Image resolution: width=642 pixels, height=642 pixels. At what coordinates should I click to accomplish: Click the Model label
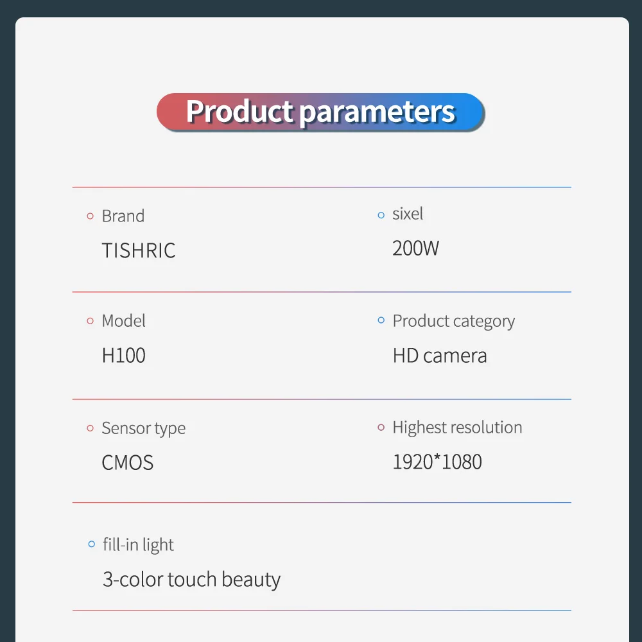click(123, 321)
